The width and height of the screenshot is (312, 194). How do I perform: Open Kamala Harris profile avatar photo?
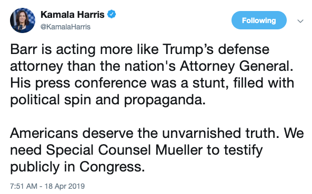[x=23, y=20]
